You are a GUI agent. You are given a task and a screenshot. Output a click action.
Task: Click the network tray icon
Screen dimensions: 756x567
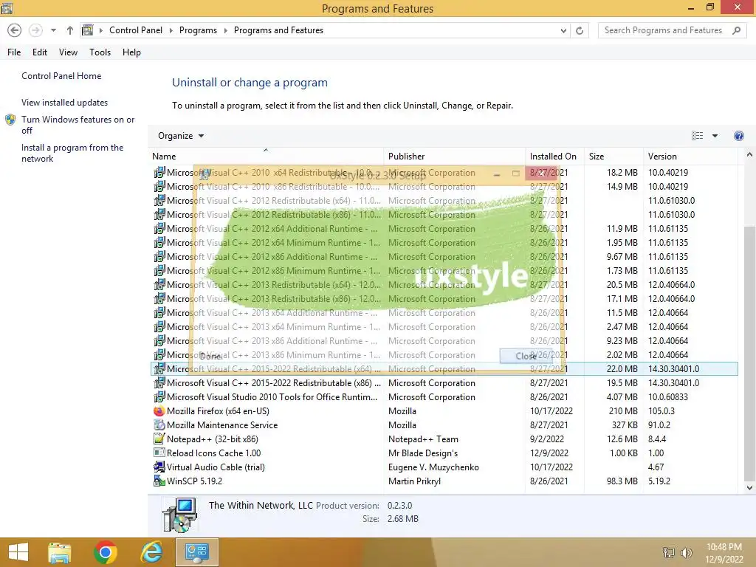coord(669,552)
